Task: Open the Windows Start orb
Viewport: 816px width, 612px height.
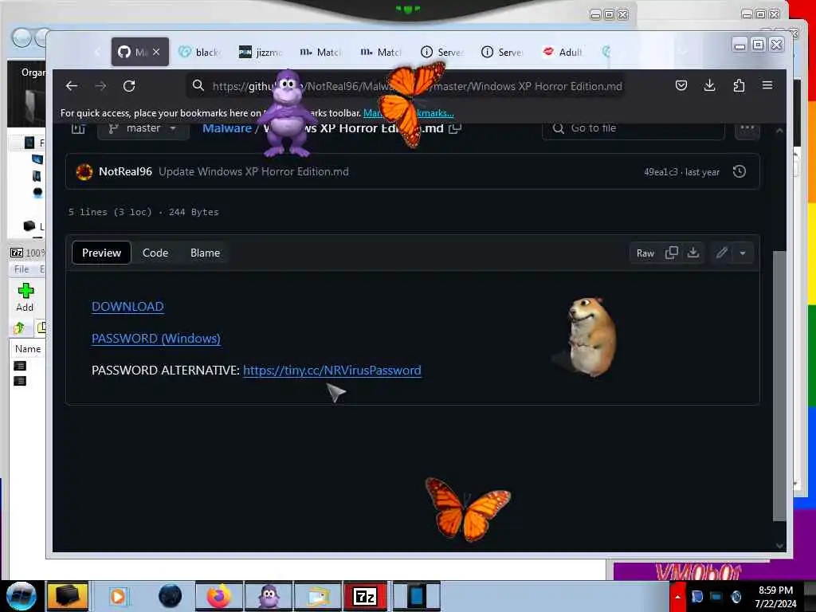Action: coord(22,596)
